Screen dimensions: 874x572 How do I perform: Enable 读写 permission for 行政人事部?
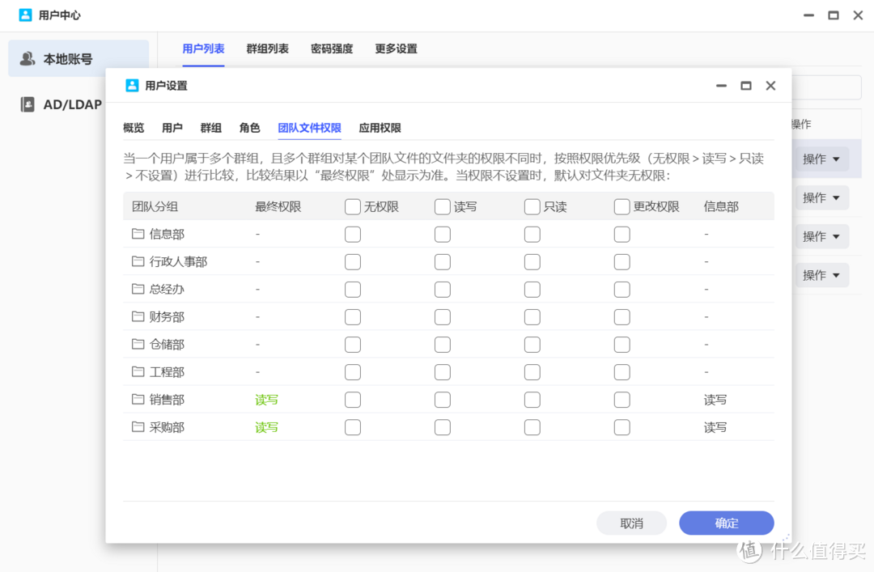coord(442,261)
